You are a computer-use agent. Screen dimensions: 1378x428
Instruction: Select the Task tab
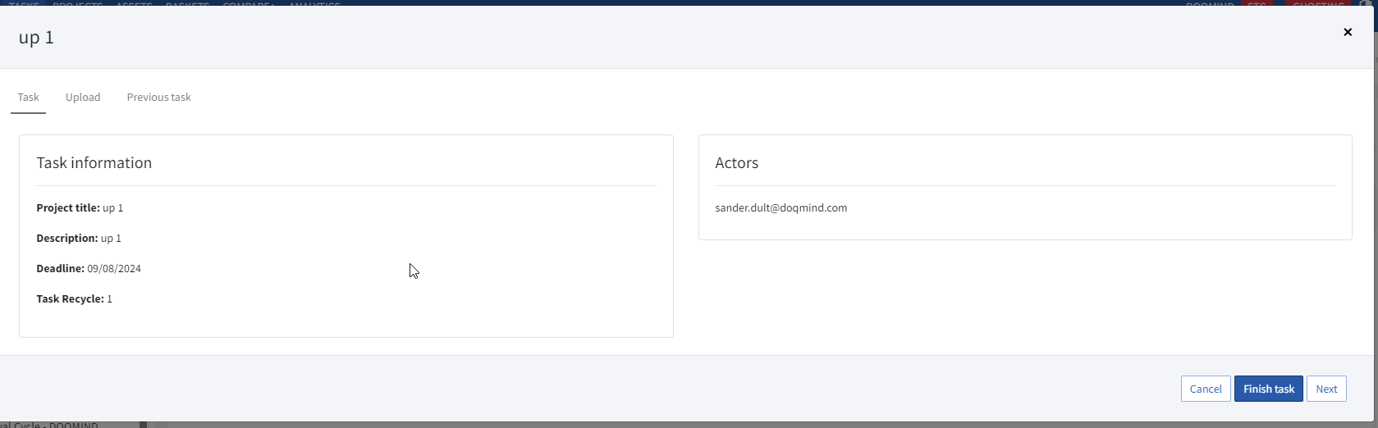coord(28,97)
